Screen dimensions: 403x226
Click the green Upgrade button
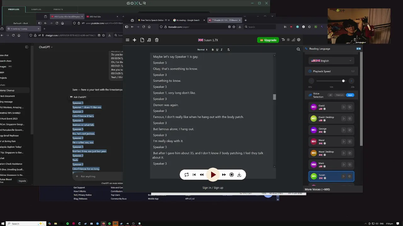pyautogui.click(x=268, y=40)
